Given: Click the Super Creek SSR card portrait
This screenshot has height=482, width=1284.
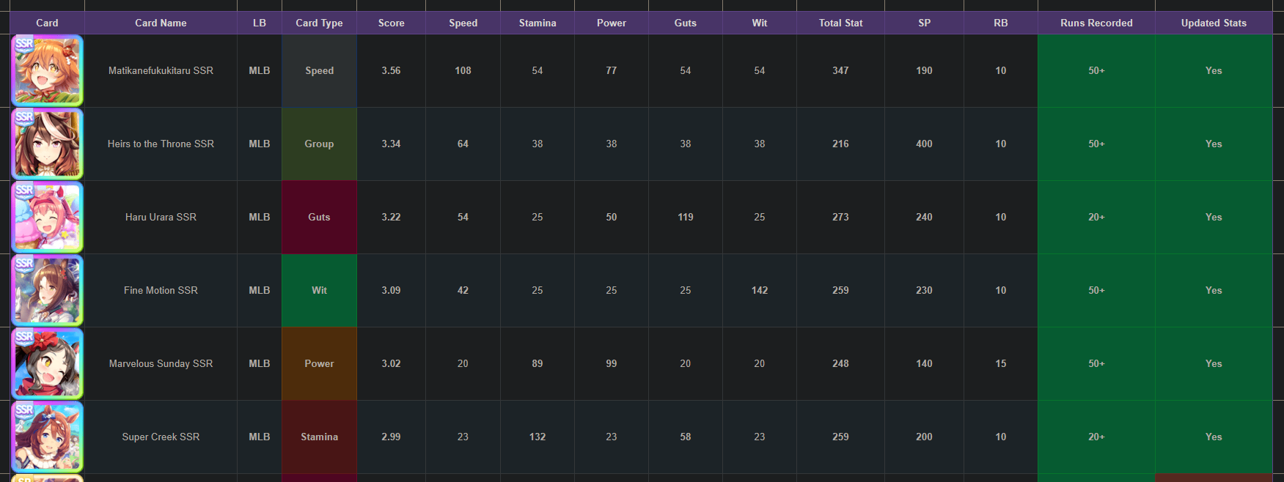Looking at the screenshot, I should 48,437.
